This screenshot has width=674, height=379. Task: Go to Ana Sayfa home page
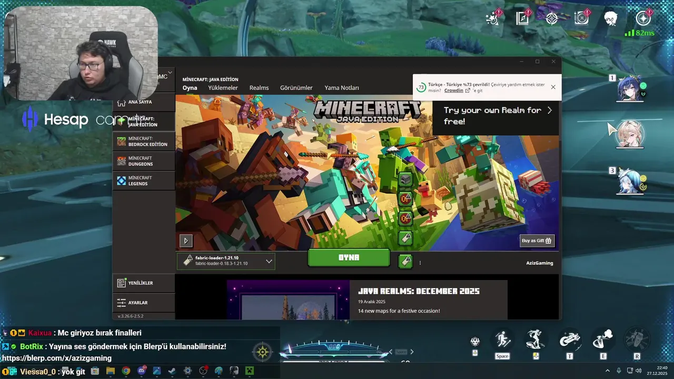pos(143,102)
